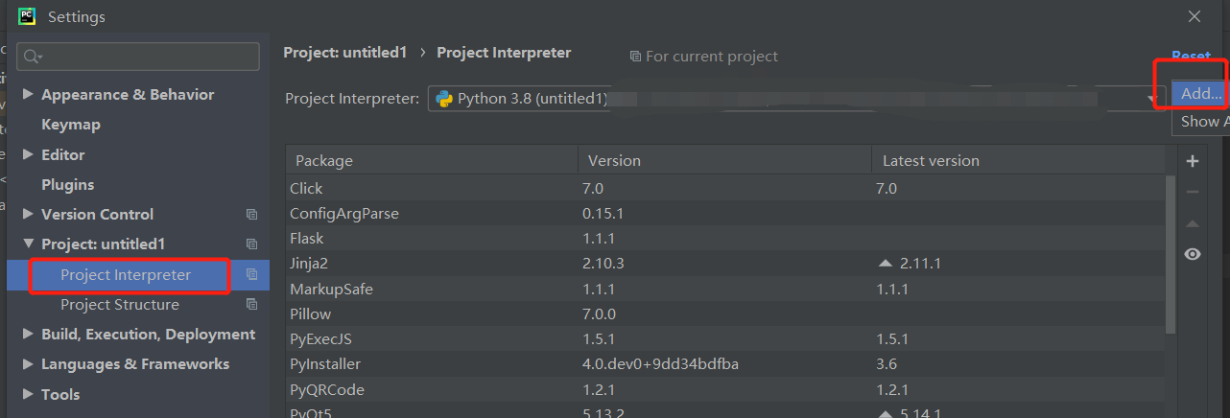The width and height of the screenshot is (1230, 418).
Task: Expand Appearance & Behavior settings
Action: [x=28, y=94]
